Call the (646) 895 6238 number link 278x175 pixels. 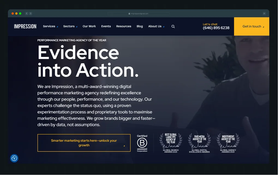pyautogui.click(x=216, y=28)
